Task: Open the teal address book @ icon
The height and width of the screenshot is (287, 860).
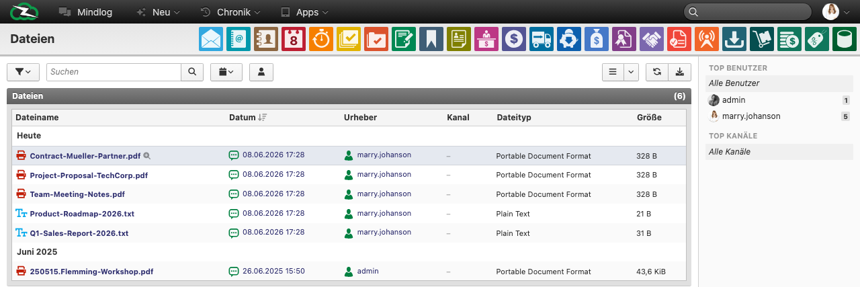Action: click(239, 39)
